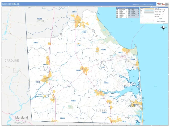Select ZIP code label 19973
The image size is (170, 128).
pos(38,82)
